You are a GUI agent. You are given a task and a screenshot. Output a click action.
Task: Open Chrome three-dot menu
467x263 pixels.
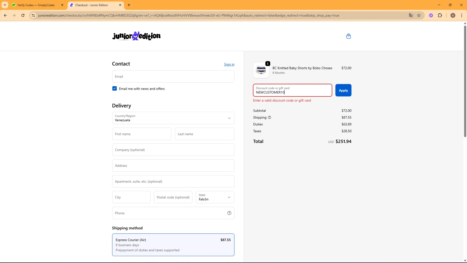462,15
